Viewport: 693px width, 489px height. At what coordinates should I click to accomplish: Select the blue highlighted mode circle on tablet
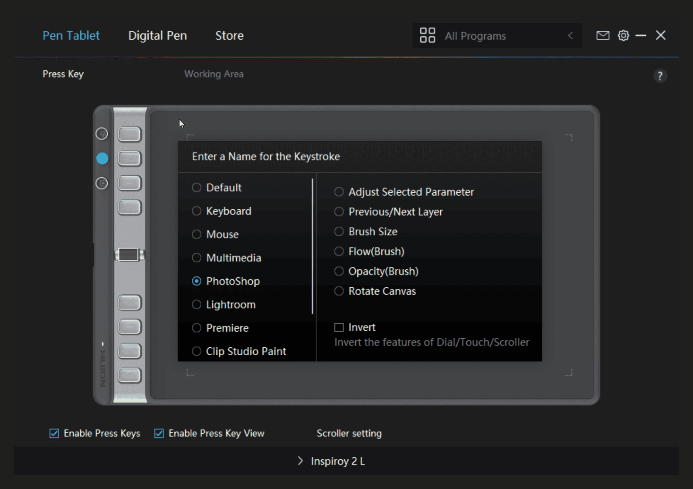102,158
